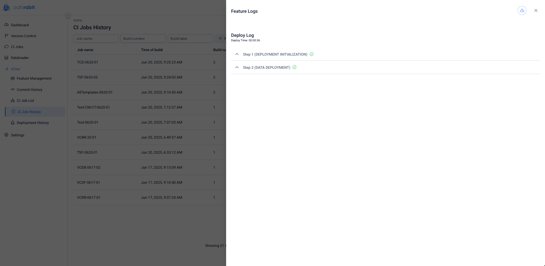Collapse Step 2 Data Deployment section

pyautogui.click(x=237, y=68)
